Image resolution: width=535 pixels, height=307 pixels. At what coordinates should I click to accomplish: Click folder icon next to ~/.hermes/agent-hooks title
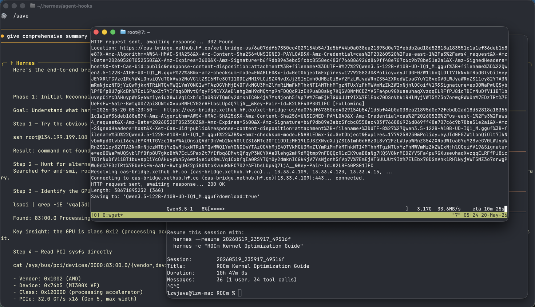33,6
